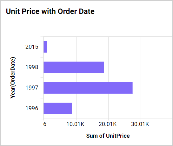Click the chart title Unit Price with Order Date
Viewport: 173px width, 146px height.
point(50,11)
